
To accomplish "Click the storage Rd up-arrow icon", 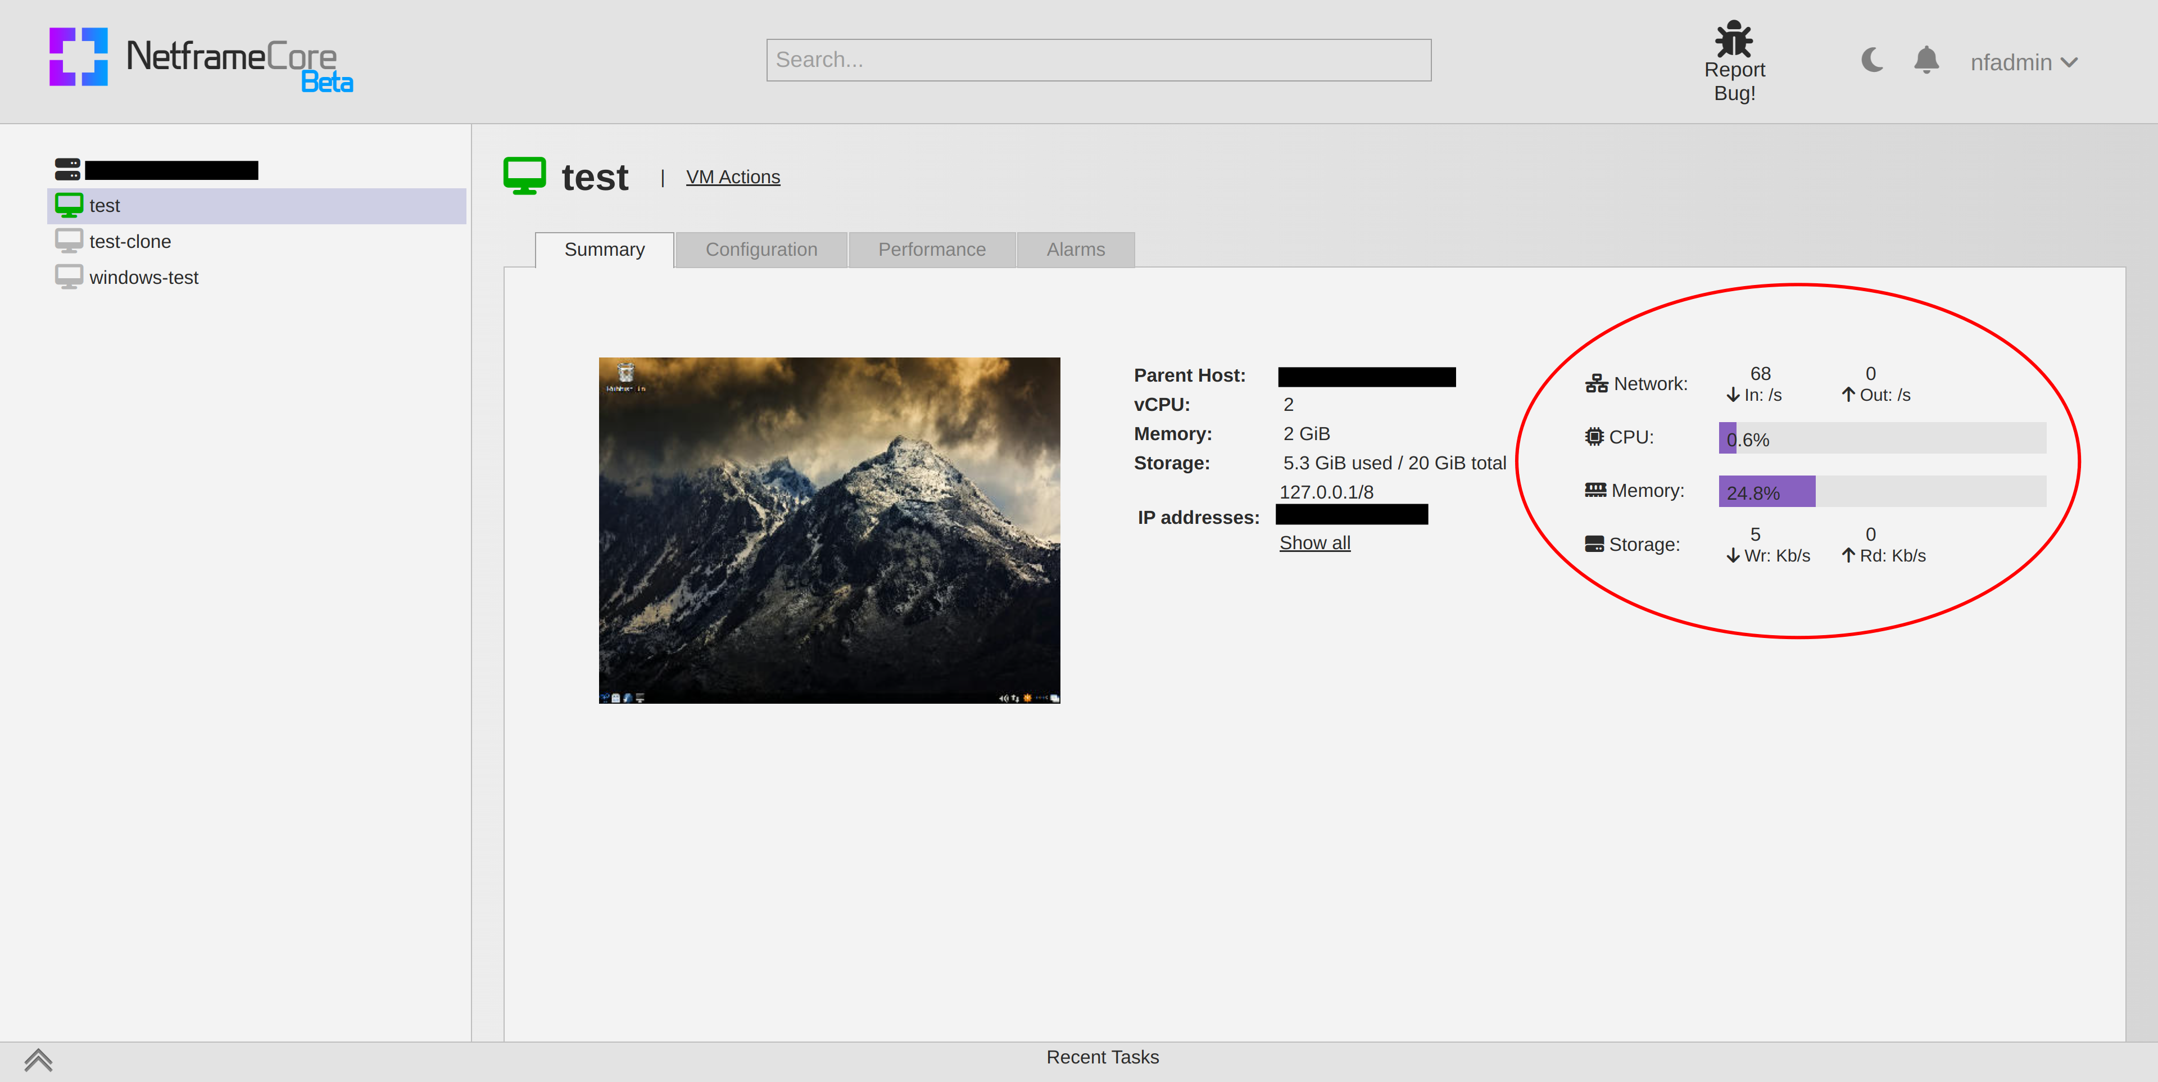I will [x=1848, y=556].
